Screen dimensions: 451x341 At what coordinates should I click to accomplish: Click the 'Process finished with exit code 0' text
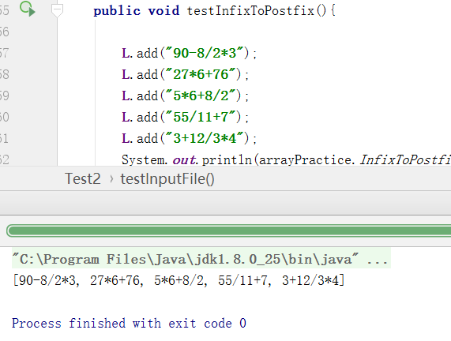point(129,323)
